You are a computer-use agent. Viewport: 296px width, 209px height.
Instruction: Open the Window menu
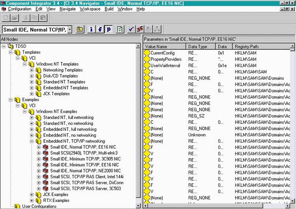(125, 9)
